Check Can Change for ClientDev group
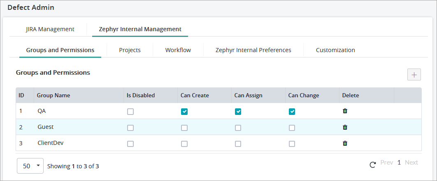 click(x=292, y=144)
